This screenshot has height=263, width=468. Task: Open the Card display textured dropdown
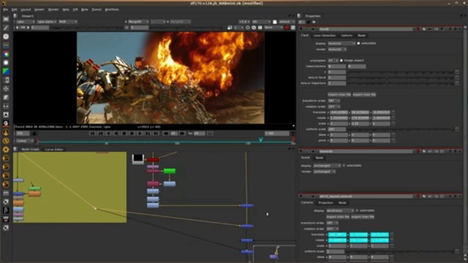click(x=341, y=43)
